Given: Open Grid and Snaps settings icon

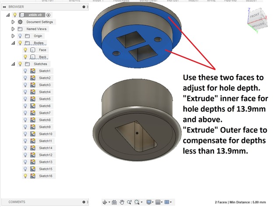Looking at the screenshot, I should coord(158,202).
